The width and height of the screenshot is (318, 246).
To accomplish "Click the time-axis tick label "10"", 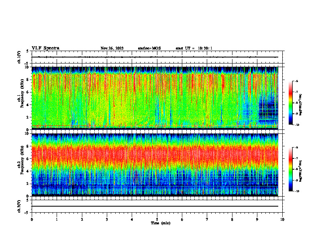I will click(282, 219).
